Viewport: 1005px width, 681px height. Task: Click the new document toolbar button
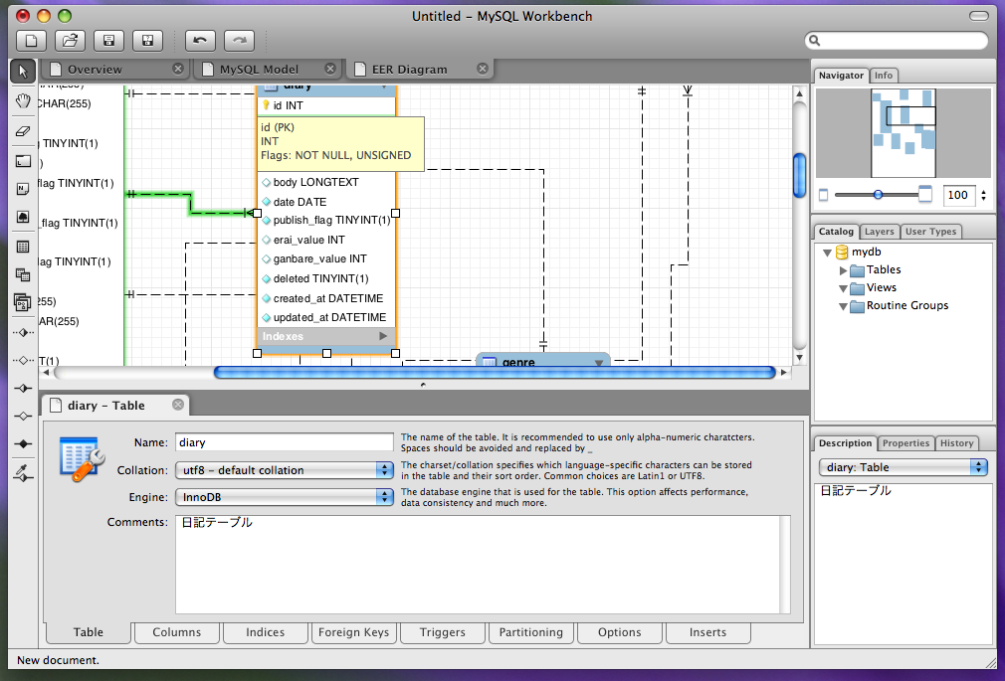32,41
